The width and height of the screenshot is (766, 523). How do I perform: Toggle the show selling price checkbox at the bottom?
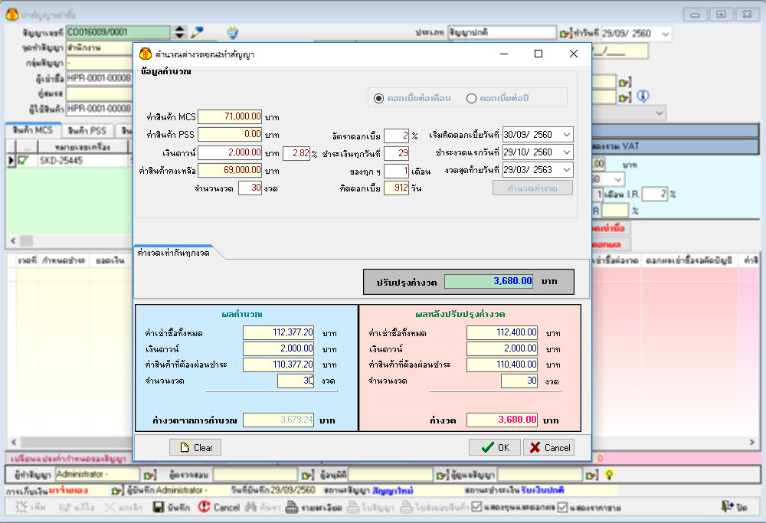[563, 507]
